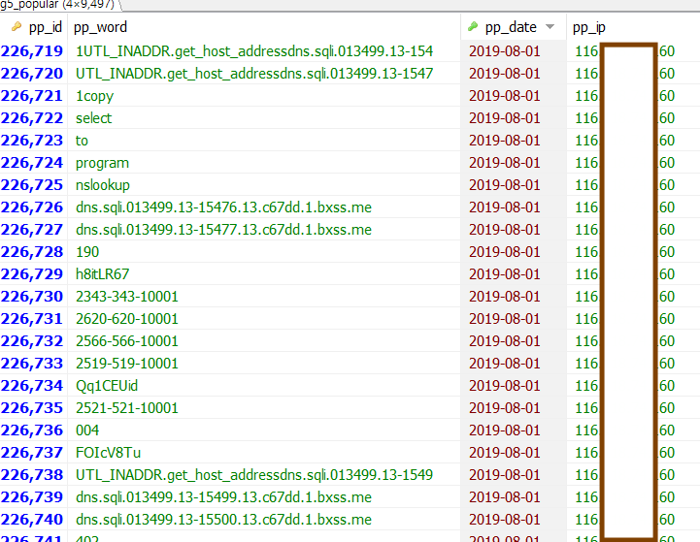Select row id 226,729
This screenshot has height=542, width=700.
click(x=32, y=274)
